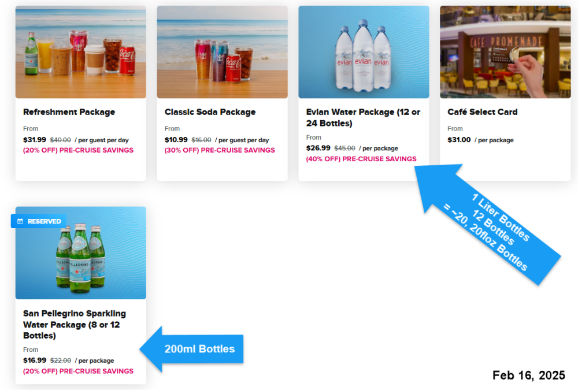Open the Café Select Card title

coord(483,112)
